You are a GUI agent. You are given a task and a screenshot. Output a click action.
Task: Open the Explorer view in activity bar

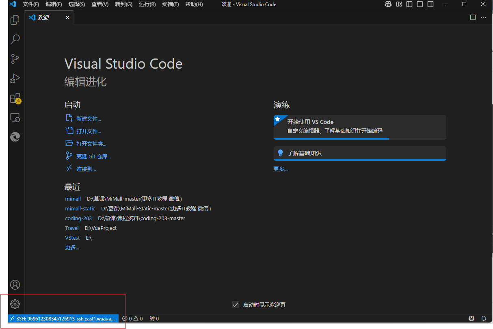click(x=15, y=19)
